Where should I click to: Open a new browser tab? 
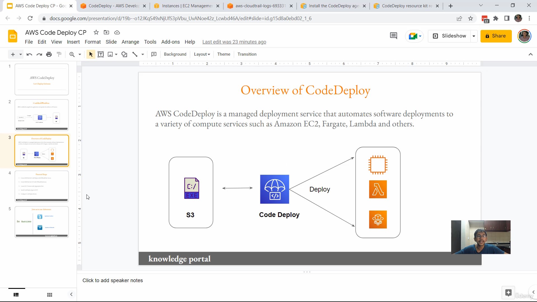451,6
